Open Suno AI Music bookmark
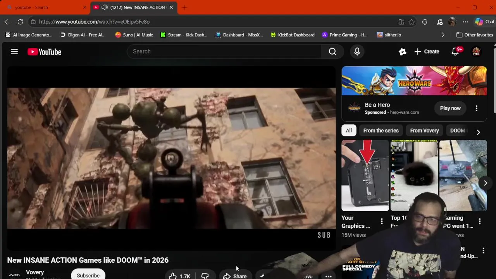 coord(134,35)
